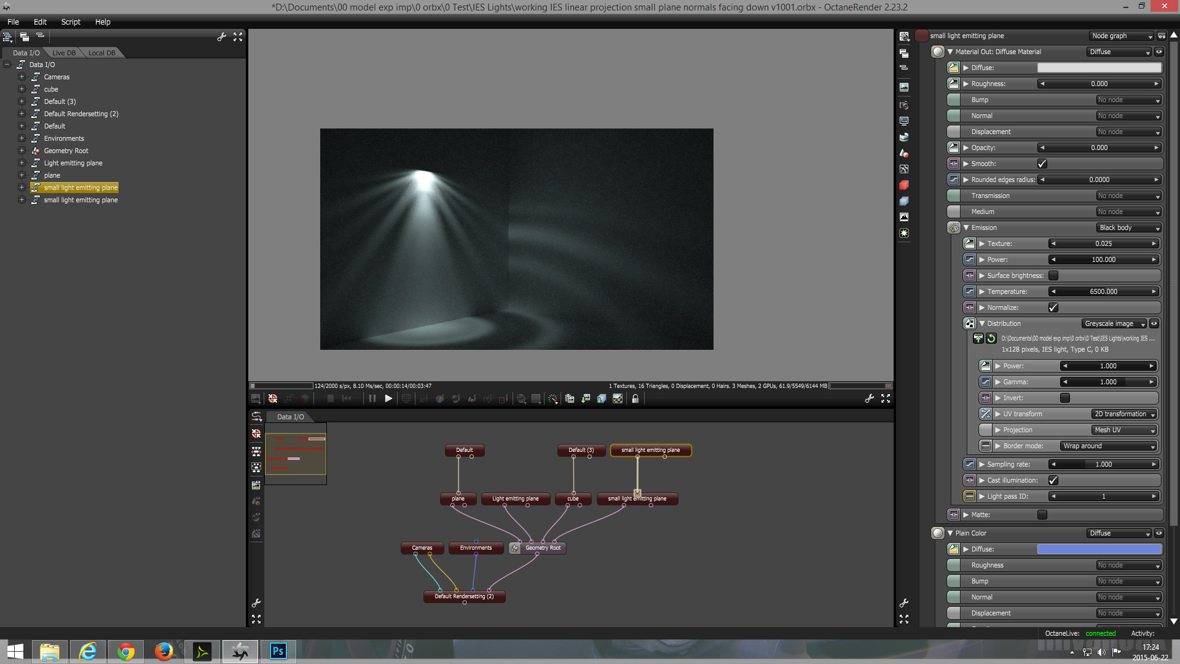Viewport: 1180px width, 664px height.
Task: Open Photoshop from the taskbar
Action: [278, 651]
